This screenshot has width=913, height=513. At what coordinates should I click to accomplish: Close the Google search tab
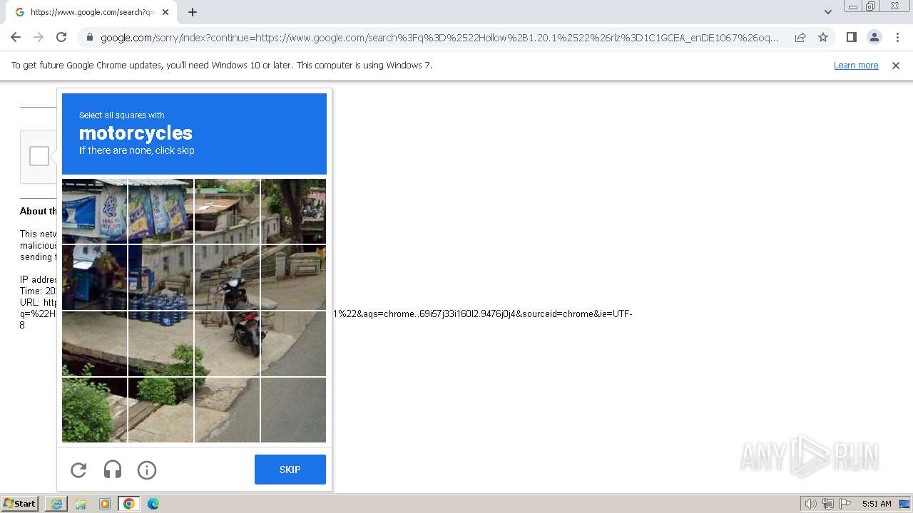click(166, 12)
